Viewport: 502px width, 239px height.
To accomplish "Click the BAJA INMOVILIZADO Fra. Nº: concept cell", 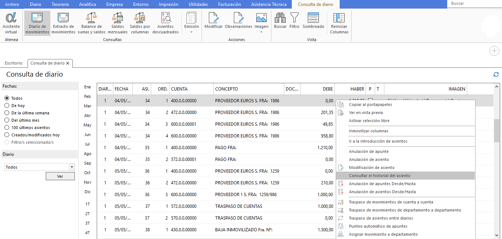I will (249, 230).
